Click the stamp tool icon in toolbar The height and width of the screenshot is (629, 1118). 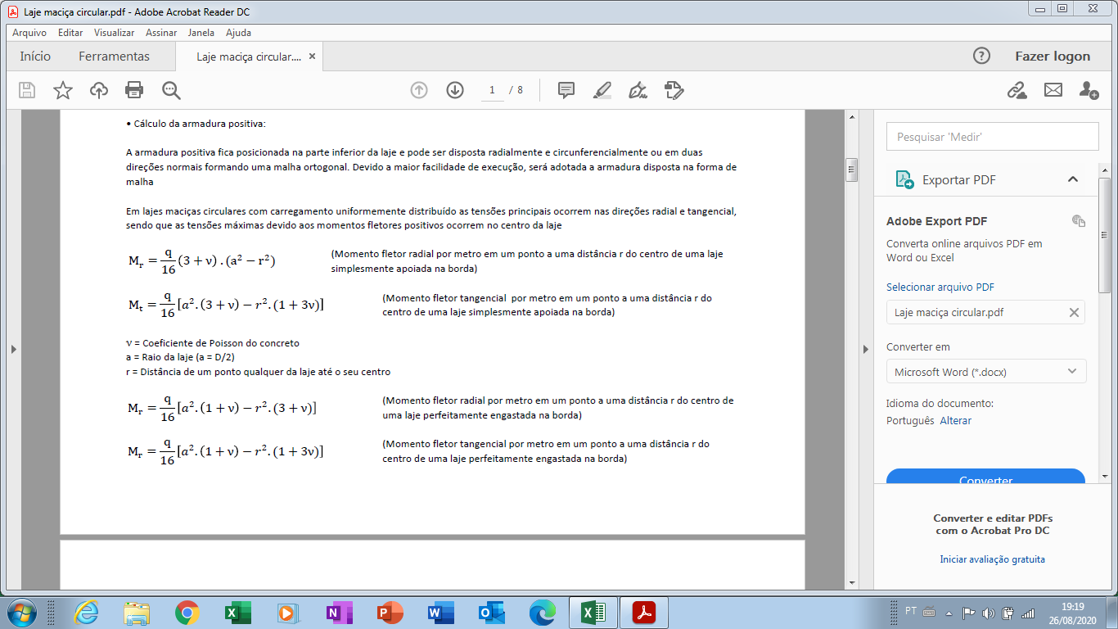pos(674,90)
